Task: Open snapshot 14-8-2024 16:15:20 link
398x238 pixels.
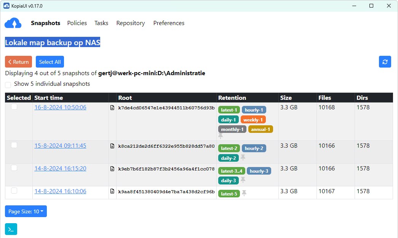Action: pos(60,169)
